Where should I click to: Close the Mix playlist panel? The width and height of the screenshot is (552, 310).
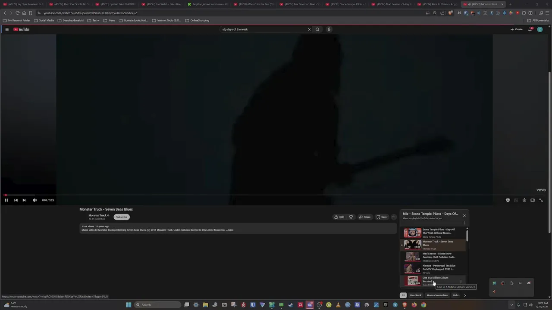pyautogui.click(x=464, y=216)
